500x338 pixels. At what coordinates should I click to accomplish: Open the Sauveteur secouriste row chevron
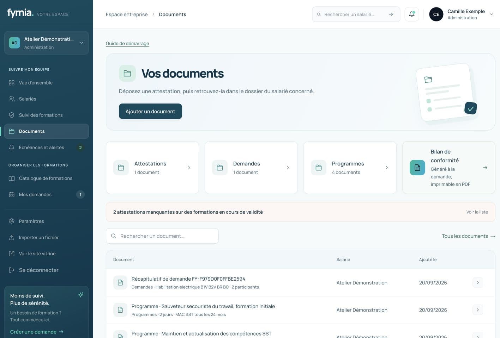tap(478, 310)
